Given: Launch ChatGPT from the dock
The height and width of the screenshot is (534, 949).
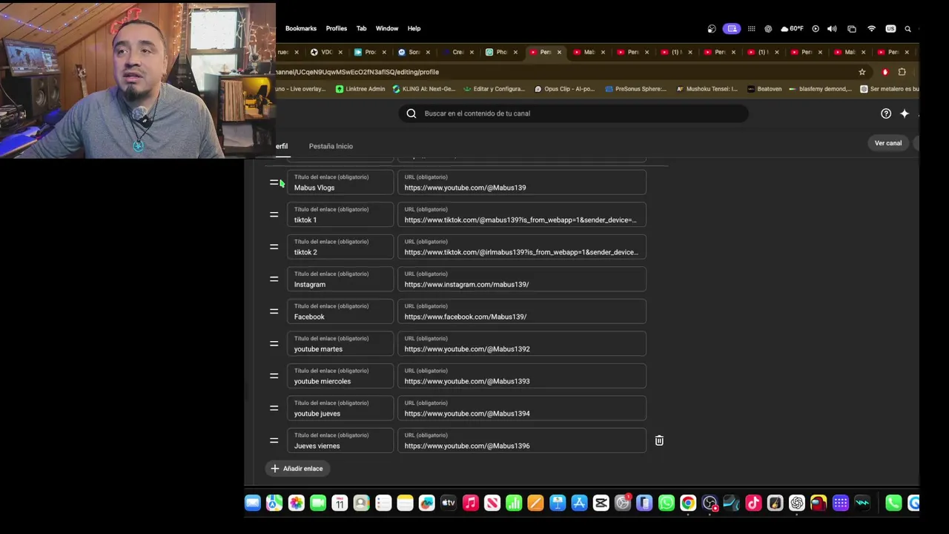Looking at the screenshot, I should click(797, 504).
